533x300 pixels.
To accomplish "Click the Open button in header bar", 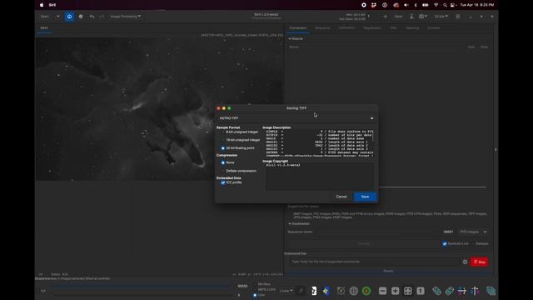I will pos(45,17).
